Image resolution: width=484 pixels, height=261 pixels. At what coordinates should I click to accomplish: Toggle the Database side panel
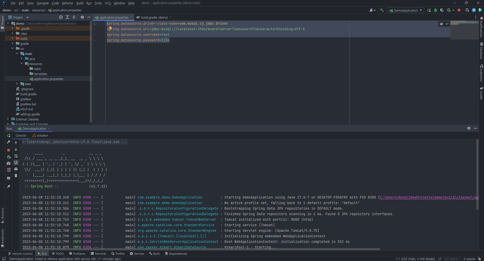481,51
